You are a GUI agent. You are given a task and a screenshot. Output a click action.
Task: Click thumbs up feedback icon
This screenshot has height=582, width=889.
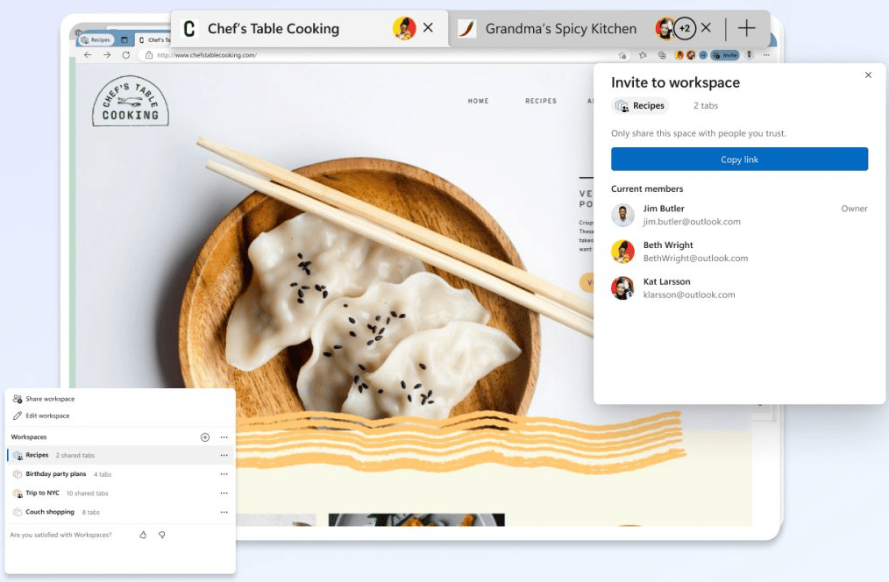point(143,535)
